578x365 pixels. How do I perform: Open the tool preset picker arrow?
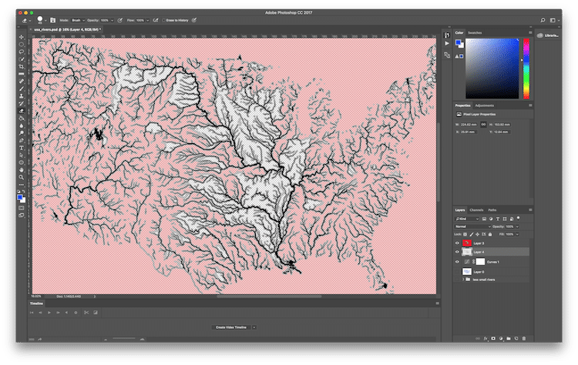tap(30, 21)
